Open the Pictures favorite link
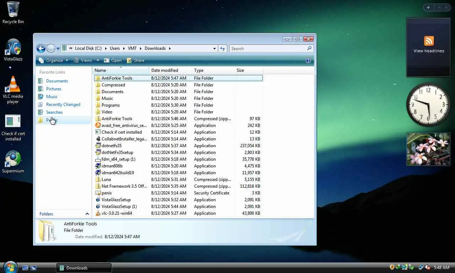 (54, 89)
